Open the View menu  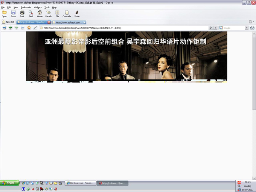tap(16, 8)
